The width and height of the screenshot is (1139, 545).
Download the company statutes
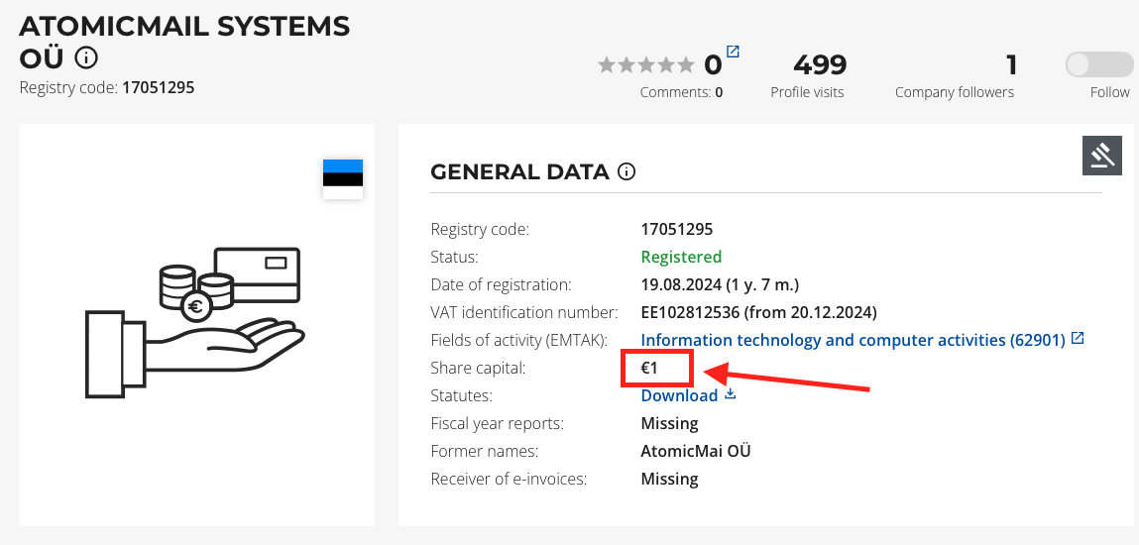(x=679, y=395)
